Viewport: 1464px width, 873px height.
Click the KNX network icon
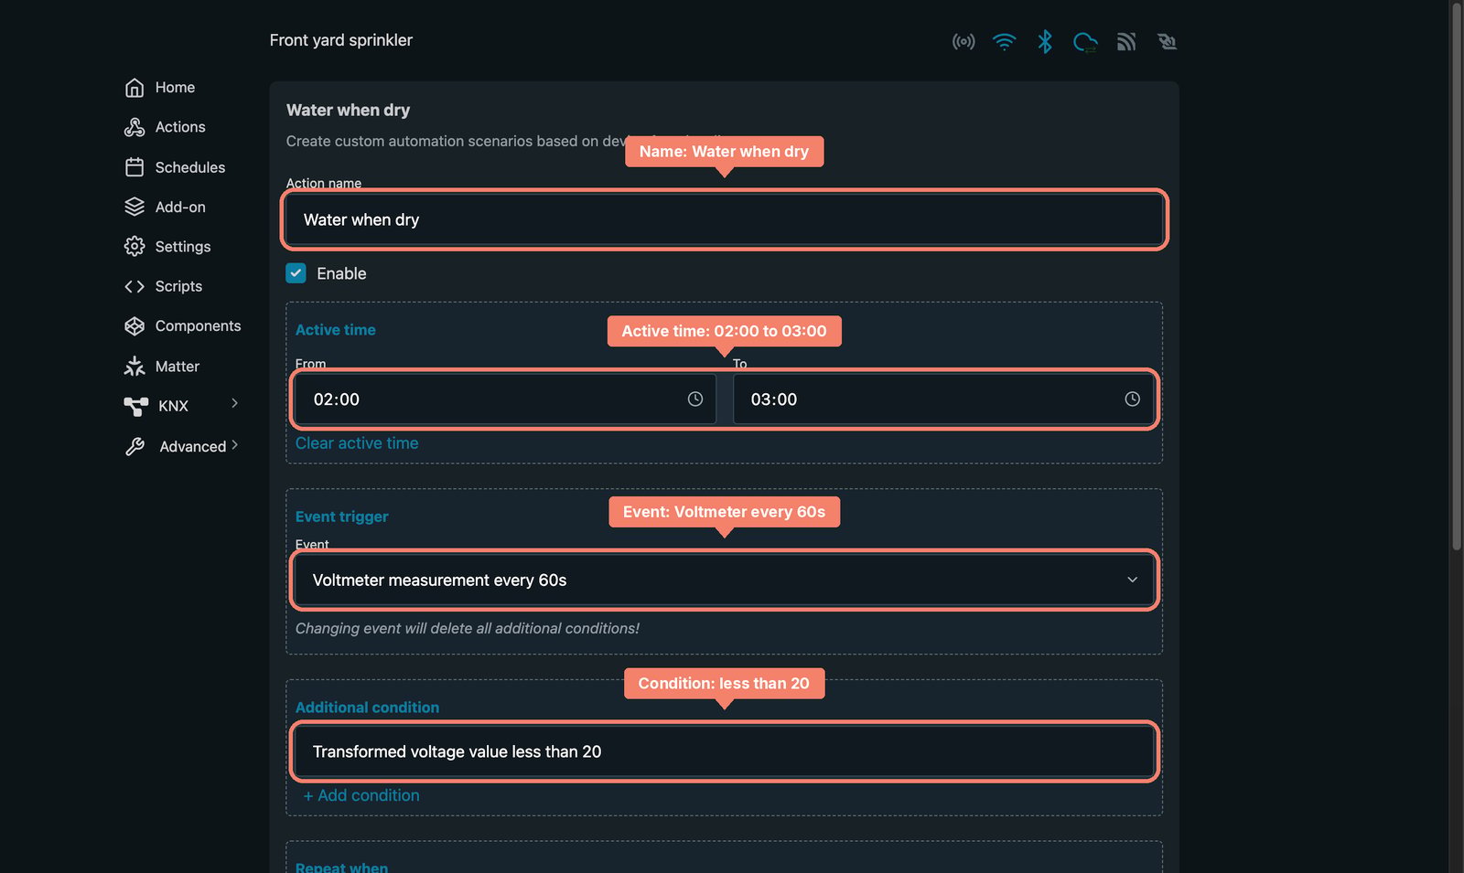[x=136, y=406]
